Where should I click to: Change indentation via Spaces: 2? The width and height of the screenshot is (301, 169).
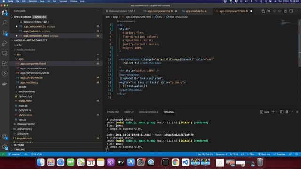click(222, 154)
